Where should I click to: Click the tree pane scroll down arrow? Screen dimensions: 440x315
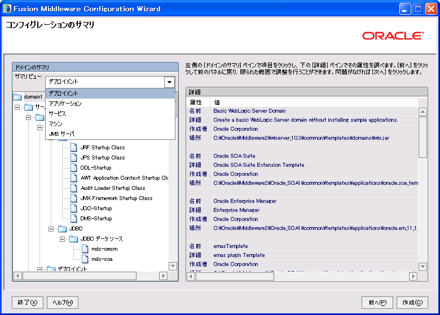coord(173,266)
